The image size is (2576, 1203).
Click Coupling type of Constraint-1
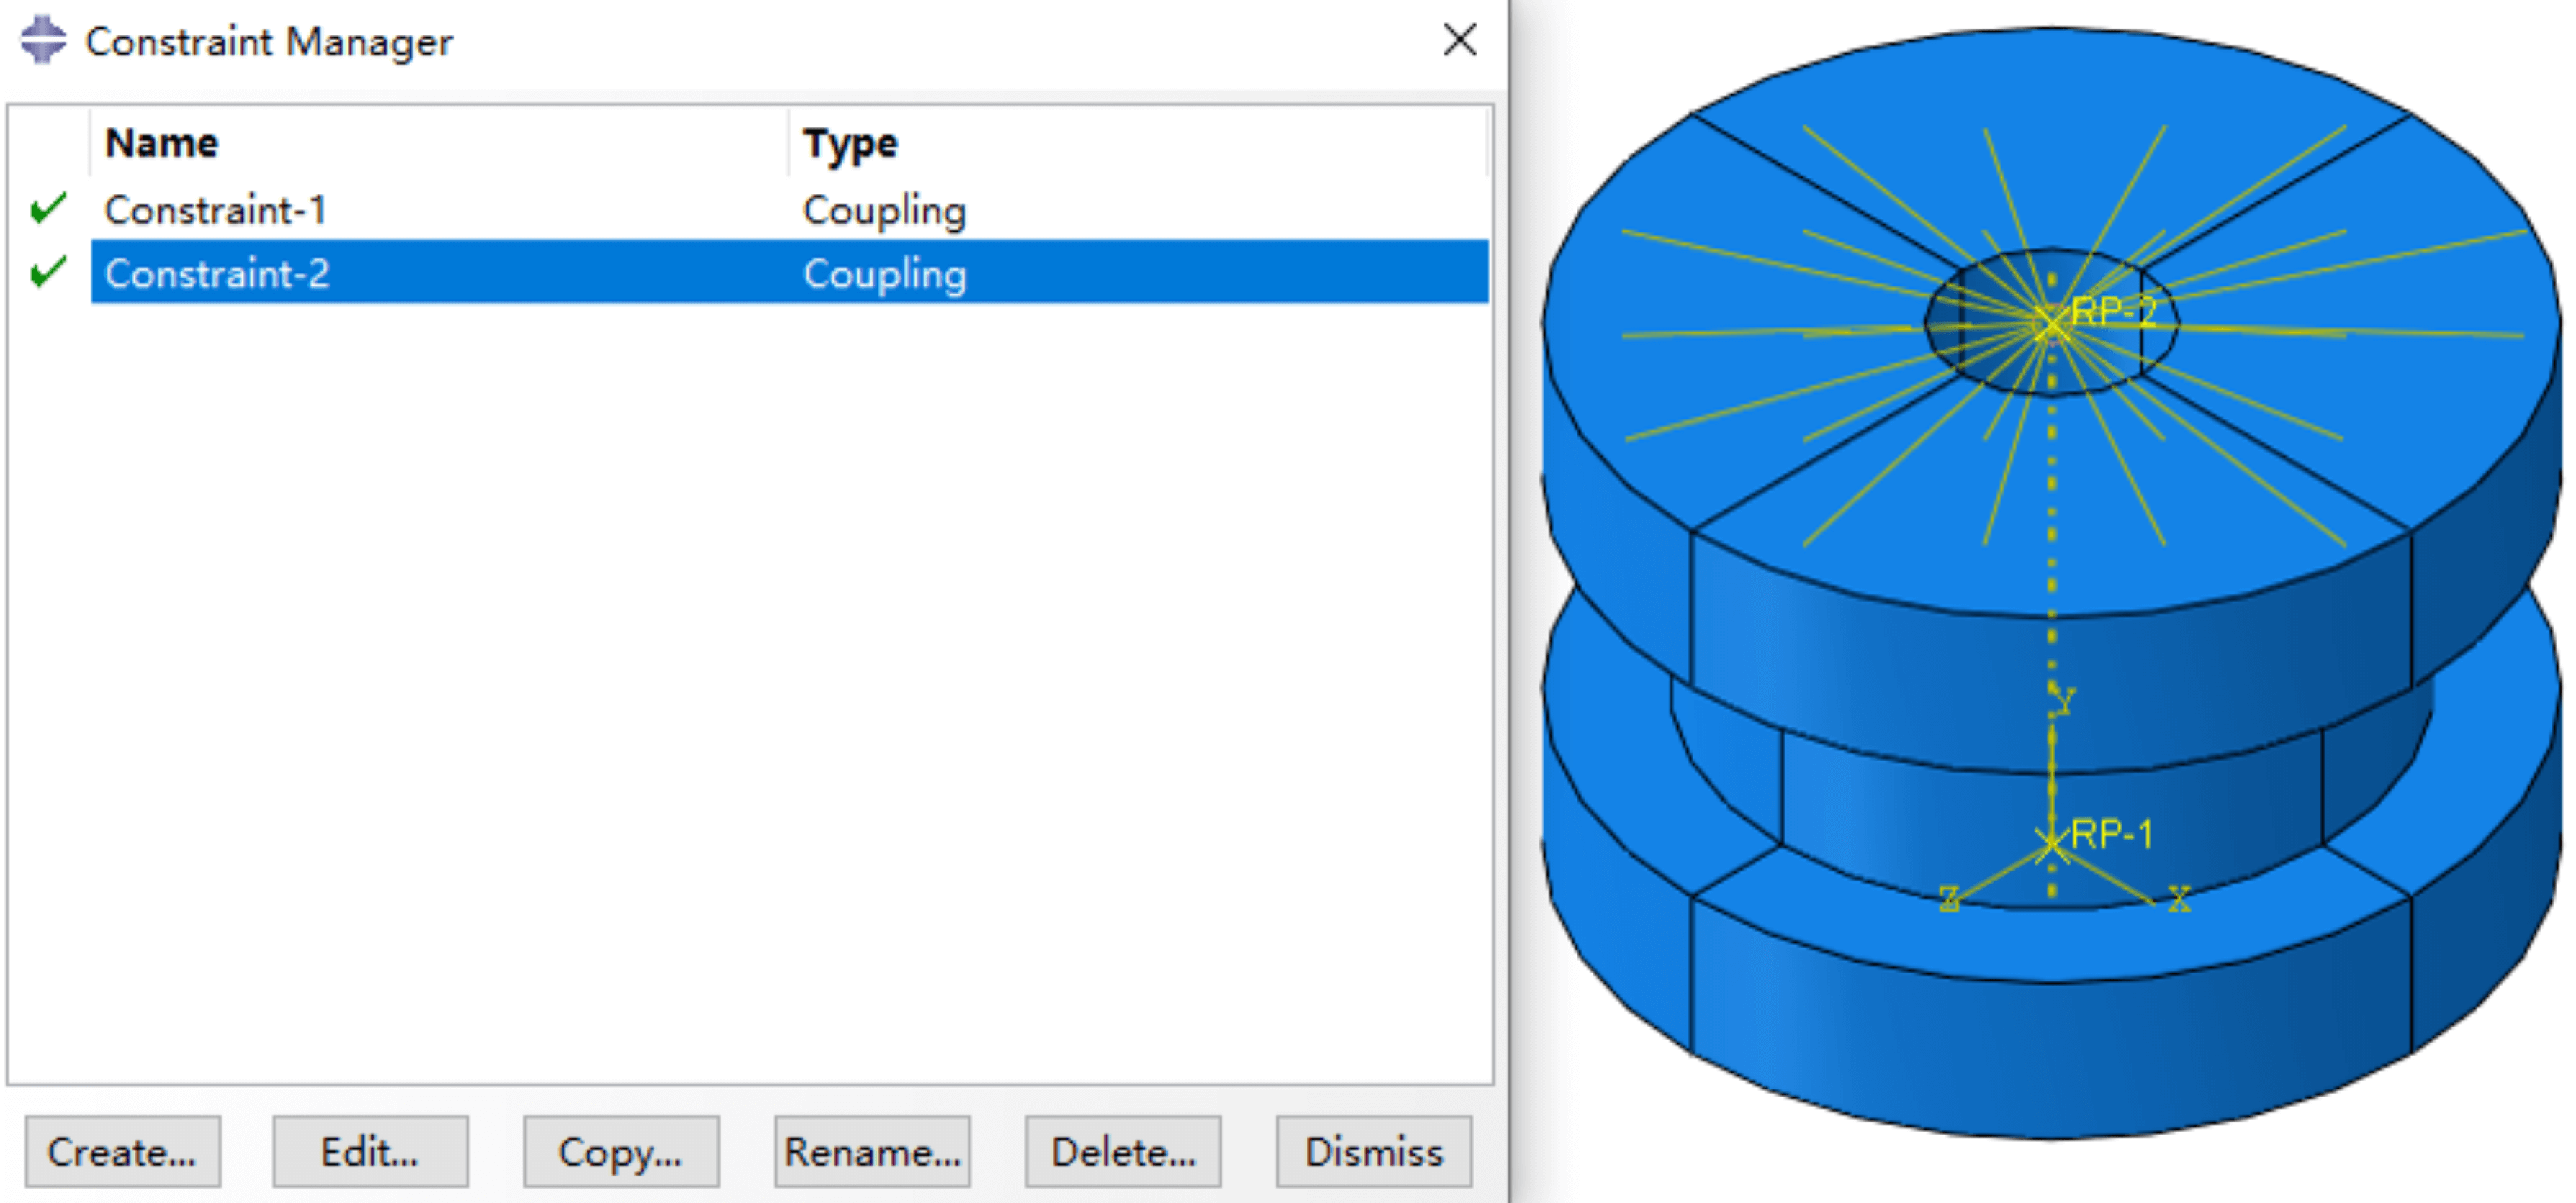(x=884, y=211)
